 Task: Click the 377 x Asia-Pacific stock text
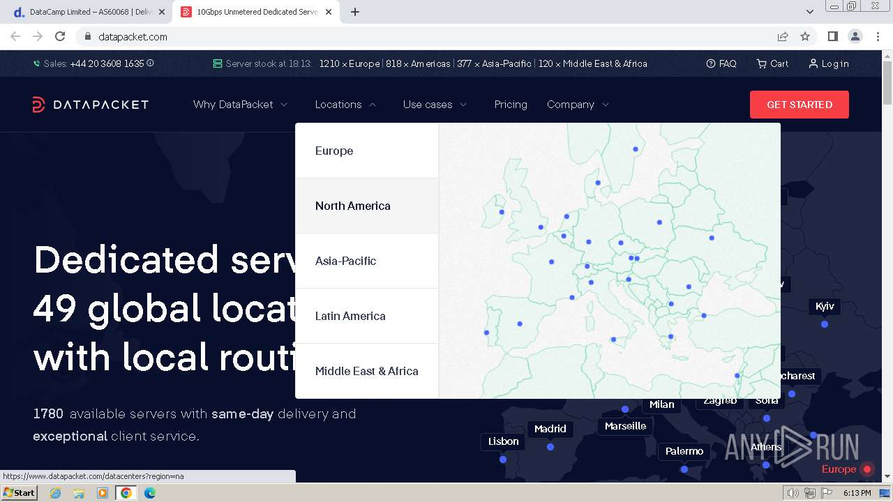[494, 63]
